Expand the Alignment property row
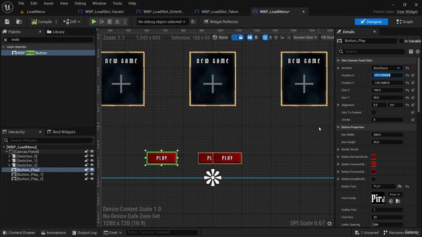Image resolution: width=422 pixels, height=237 pixels. (338, 105)
